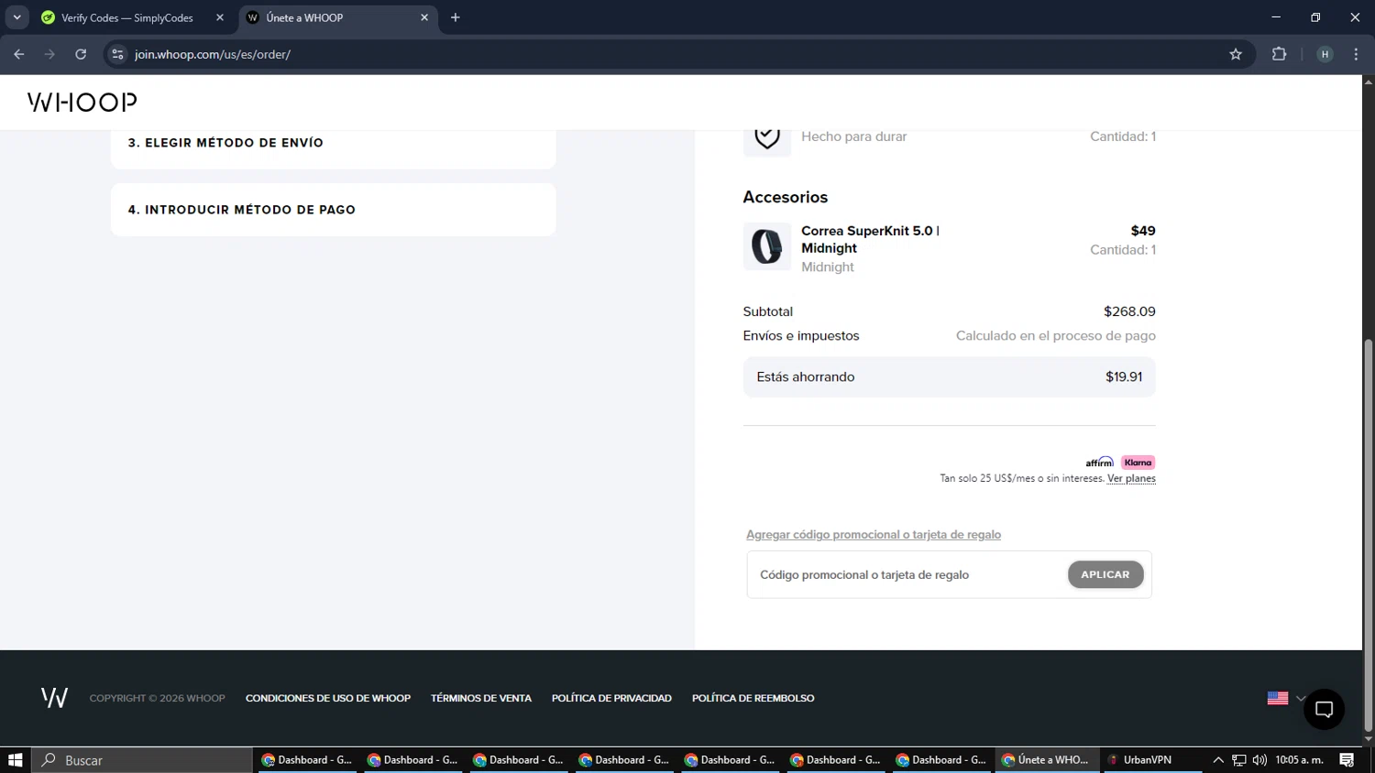Open Condiciones de uso de WHOOP

coord(328,698)
